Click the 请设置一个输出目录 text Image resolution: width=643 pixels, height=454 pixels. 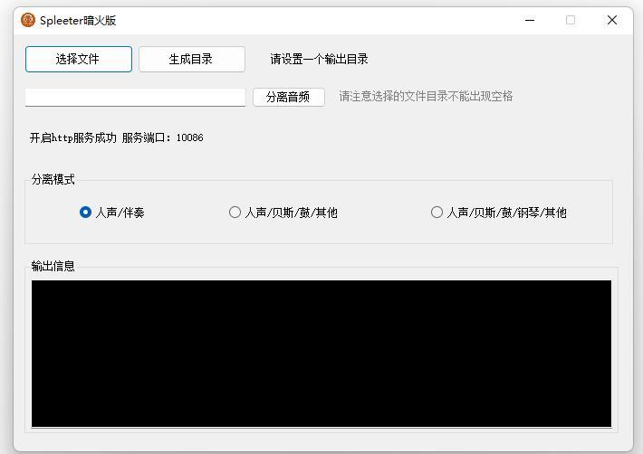tap(319, 59)
